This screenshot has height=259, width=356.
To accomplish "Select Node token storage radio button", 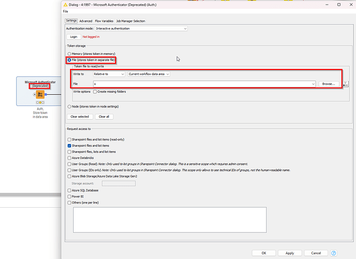I will coord(69,107).
